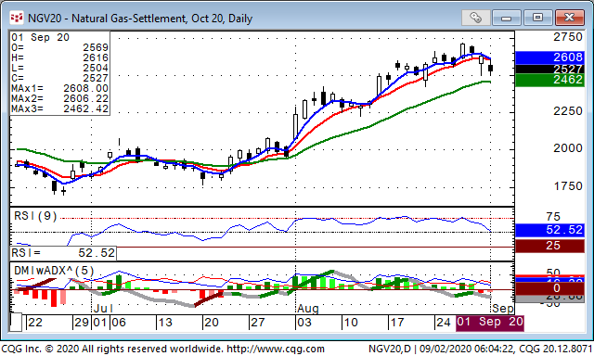This screenshot has height=356, width=594.
Task: Click the blue 52.52 RSI value tag
Action: (549, 230)
